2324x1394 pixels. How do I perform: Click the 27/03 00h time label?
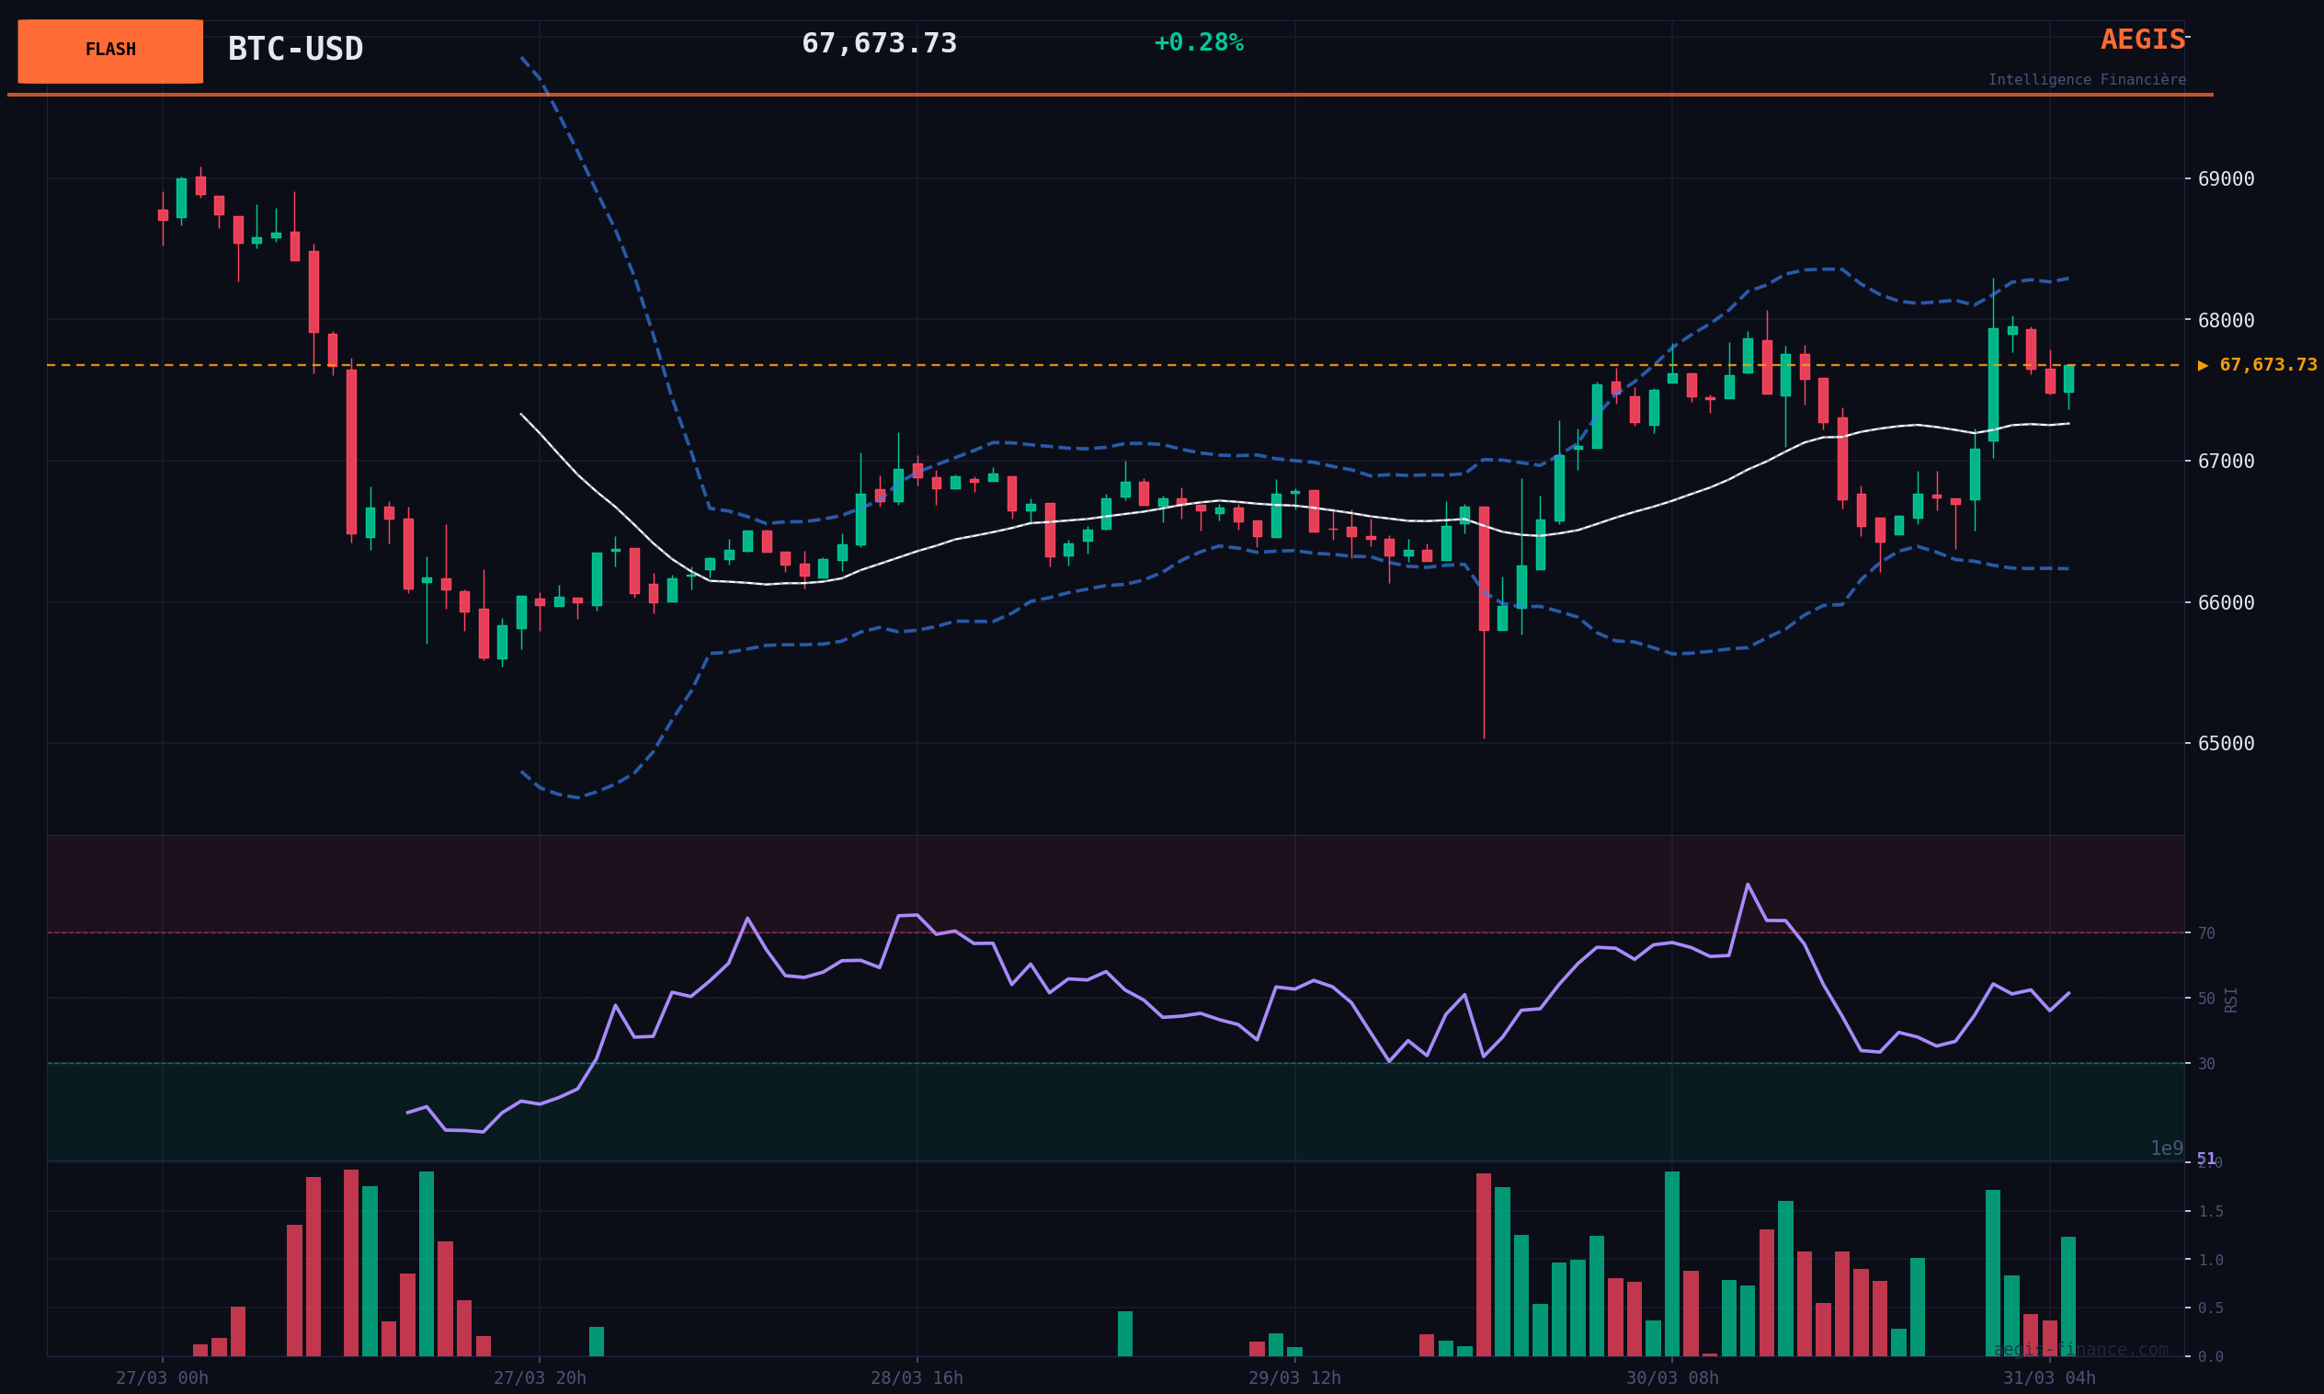tap(163, 1378)
